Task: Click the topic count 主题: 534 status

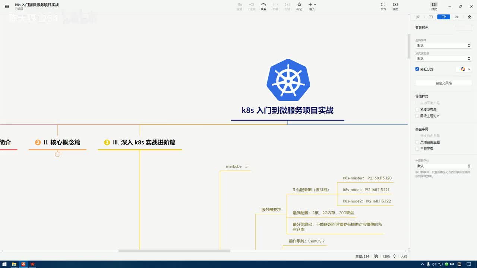Action: click(362, 256)
